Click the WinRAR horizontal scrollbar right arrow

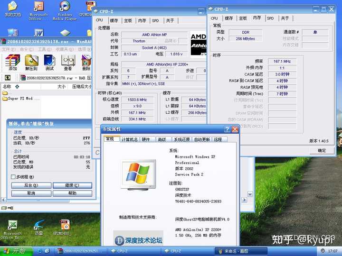pyautogui.click(x=245, y=200)
